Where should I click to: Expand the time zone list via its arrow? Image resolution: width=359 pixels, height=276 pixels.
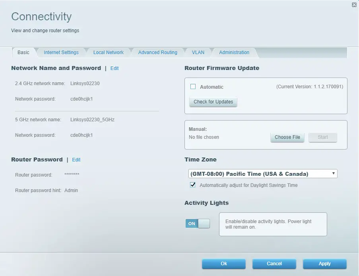pos(333,173)
